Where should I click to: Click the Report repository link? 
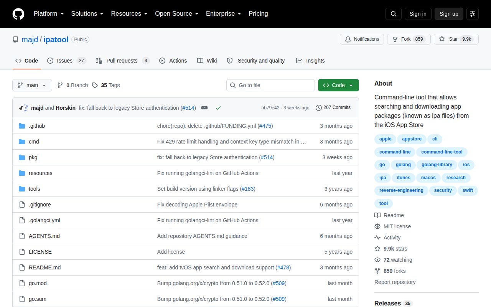pos(395,282)
